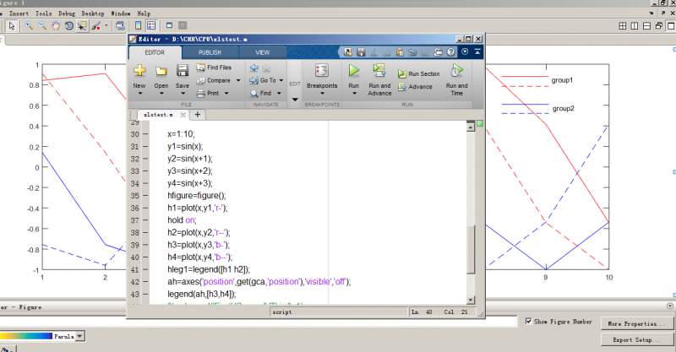
Task: Expand the Open dropdown arrow
Action: (x=161, y=93)
